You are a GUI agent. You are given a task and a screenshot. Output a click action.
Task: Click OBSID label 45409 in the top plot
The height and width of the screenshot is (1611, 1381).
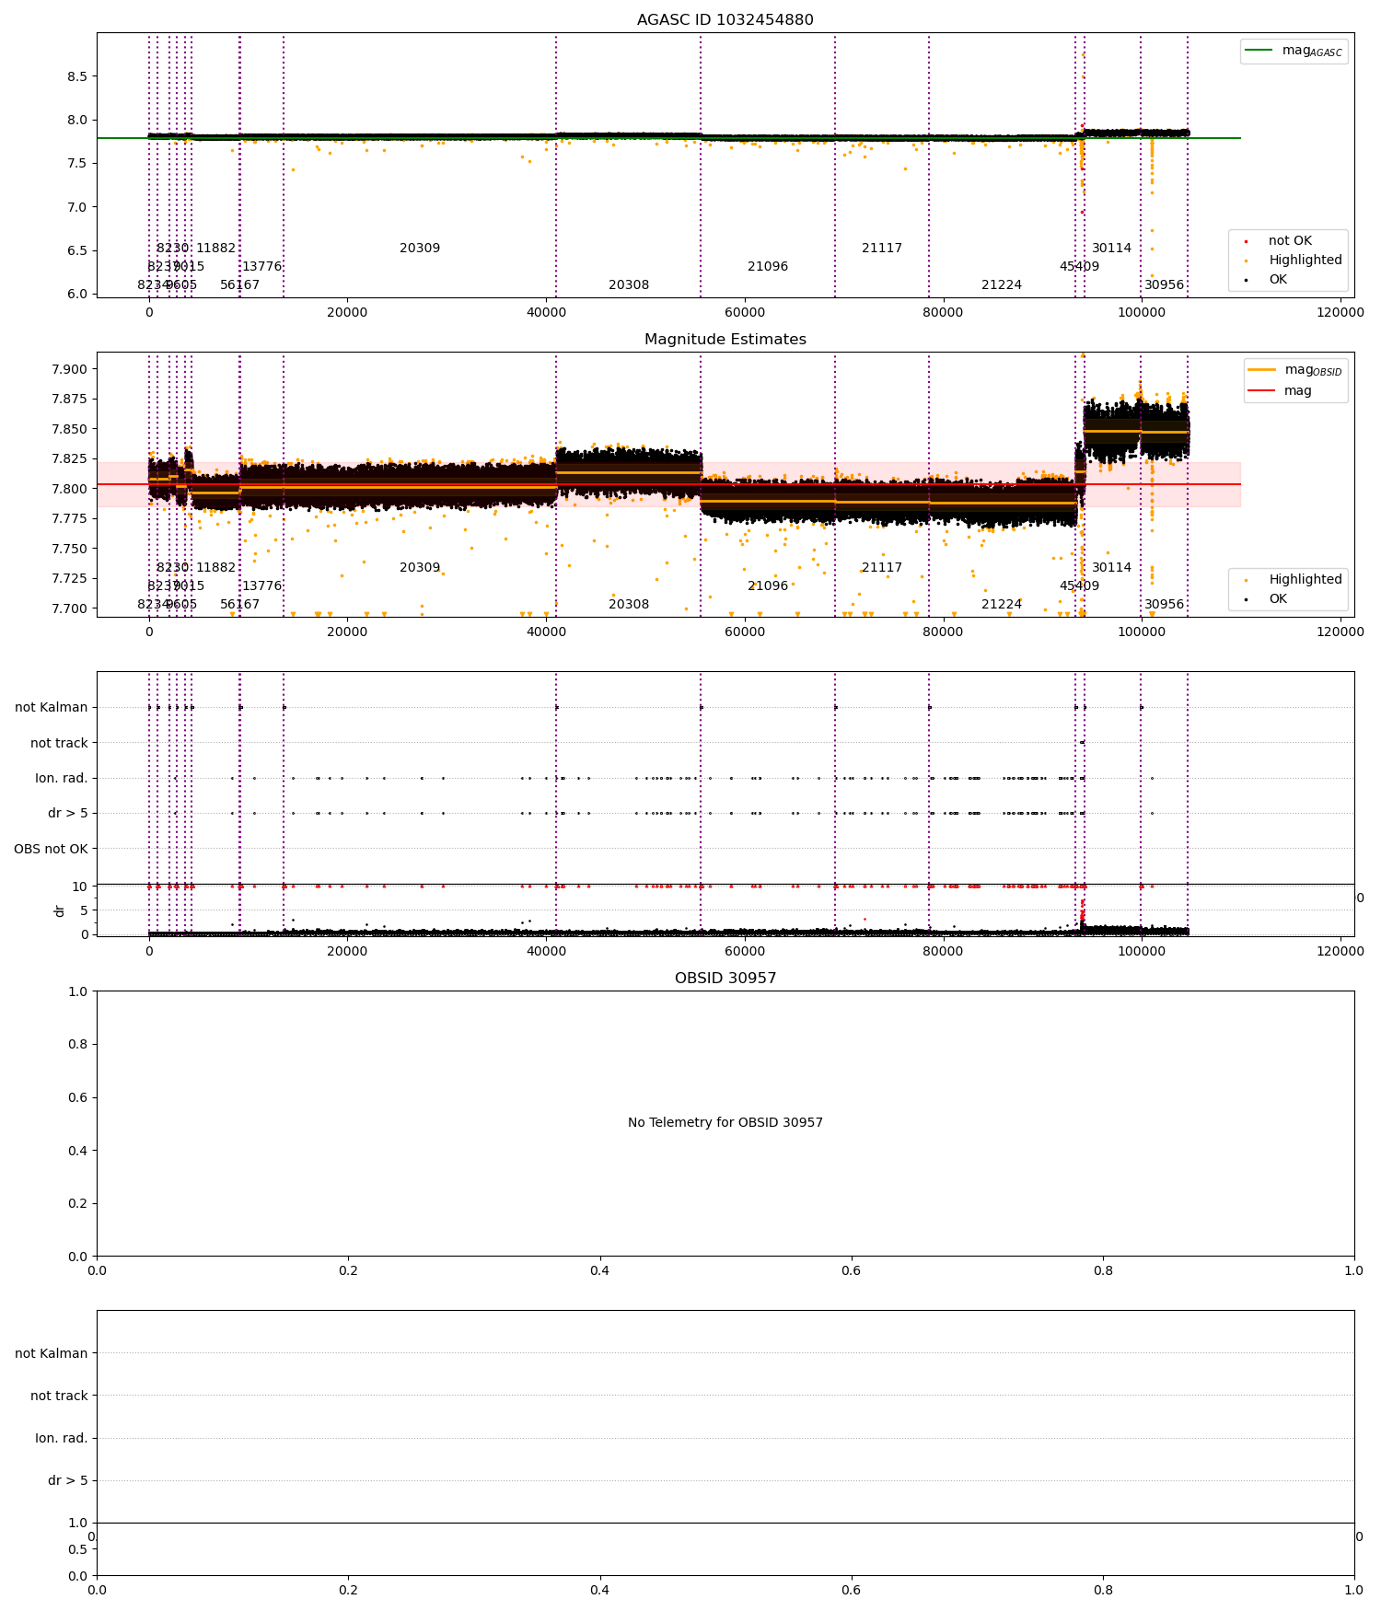(x=1079, y=267)
